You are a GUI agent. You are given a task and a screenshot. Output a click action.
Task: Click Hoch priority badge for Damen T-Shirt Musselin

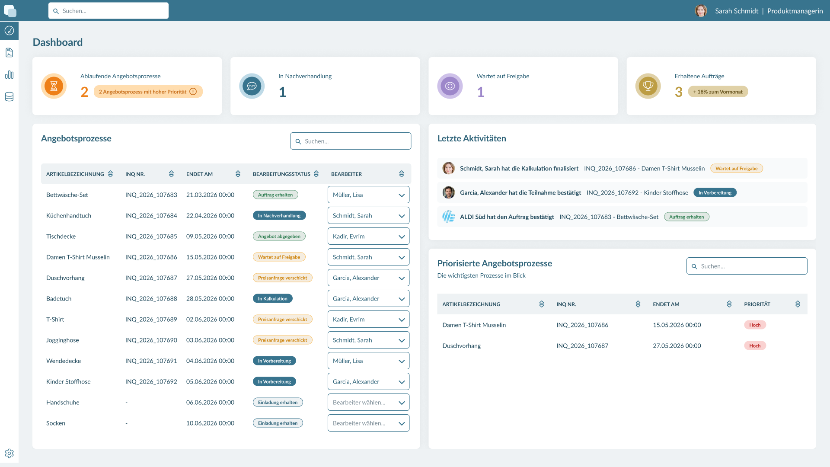pos(755,325)
